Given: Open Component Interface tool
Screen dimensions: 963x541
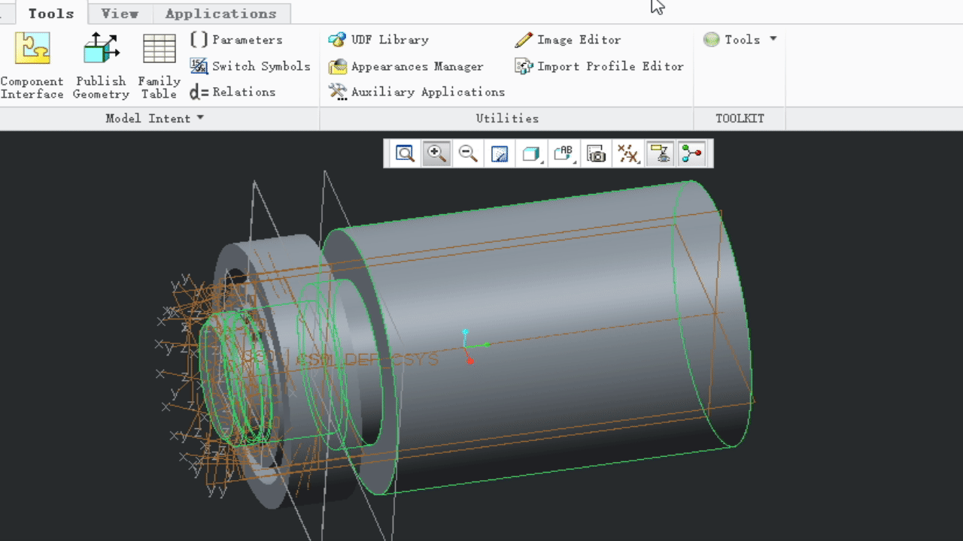Looking at the screenshot, I should [x=32, y=65].
